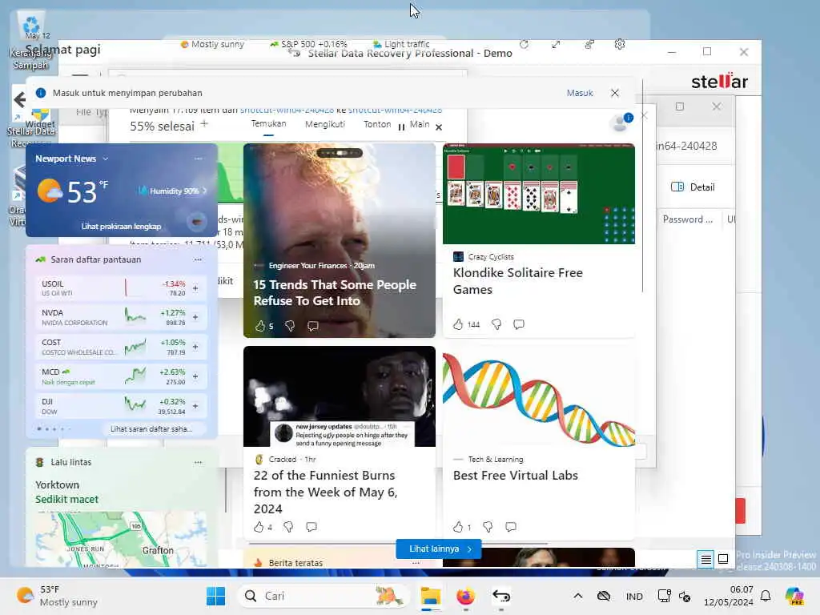Expand Newport News location dropdown
Image resolution: width=820 pixels, height=615 pixels.
coord(106,159)
